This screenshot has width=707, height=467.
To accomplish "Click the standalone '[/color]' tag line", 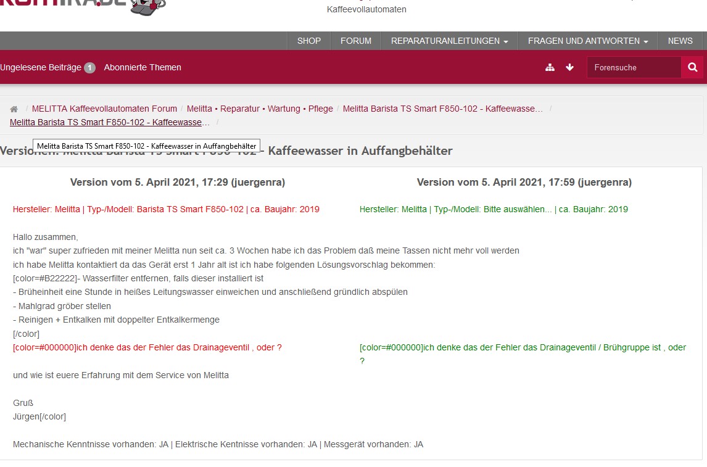I will tap(26, 334).
